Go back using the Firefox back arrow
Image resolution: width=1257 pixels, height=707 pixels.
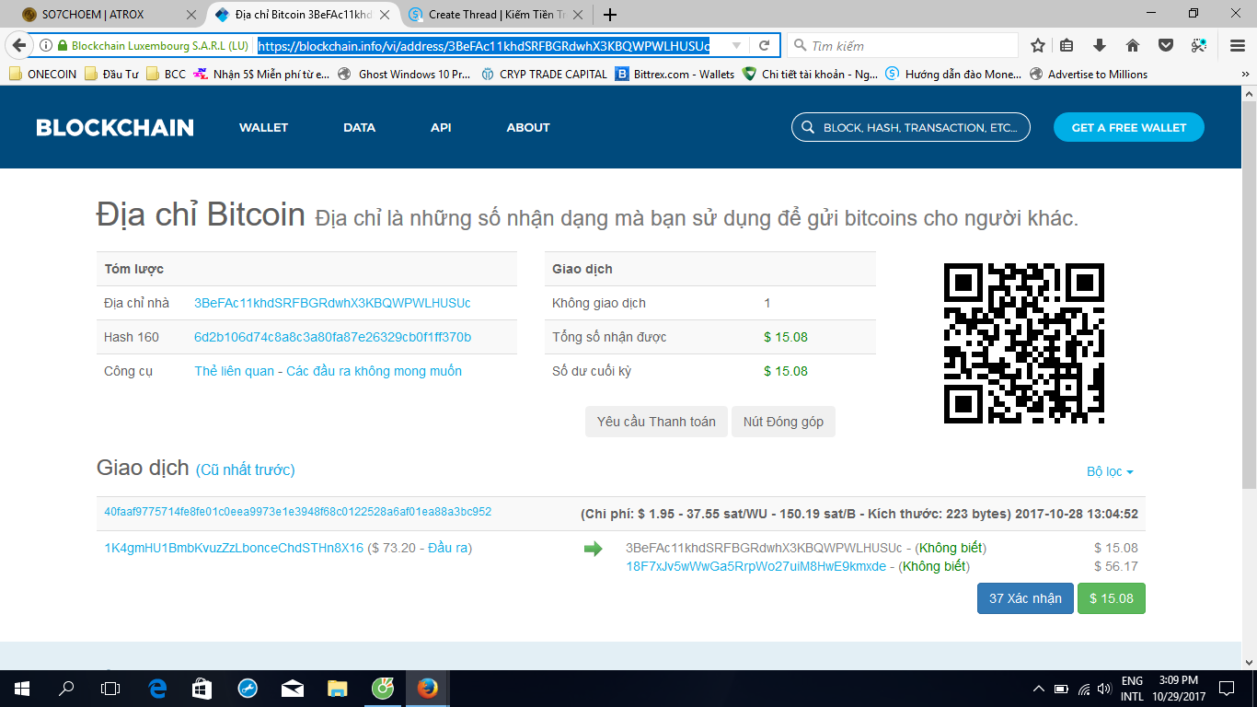coord(18,45)
